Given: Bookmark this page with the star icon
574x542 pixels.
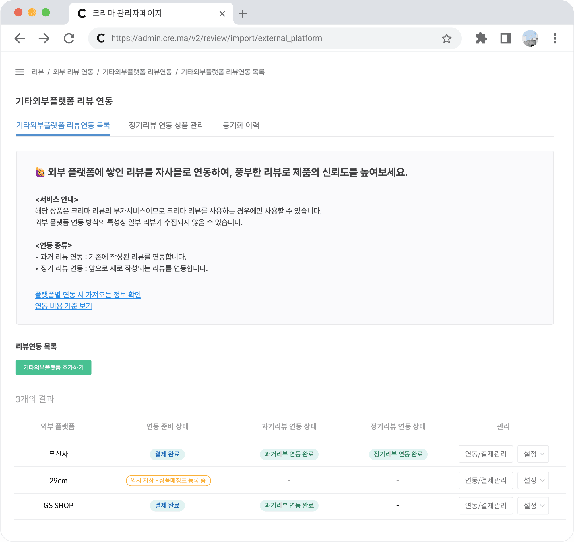Looking at the screenshot, I should [446, 39].
